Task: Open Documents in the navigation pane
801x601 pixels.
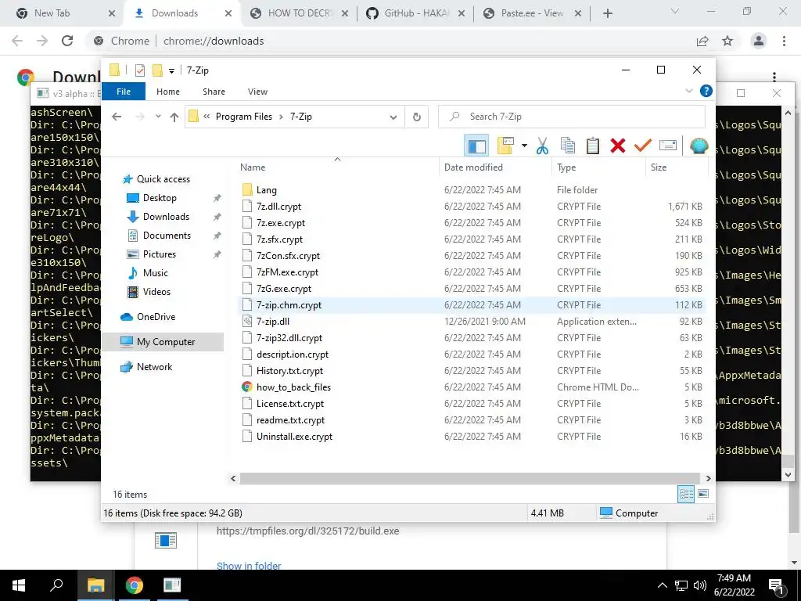Action: point(158,236)
